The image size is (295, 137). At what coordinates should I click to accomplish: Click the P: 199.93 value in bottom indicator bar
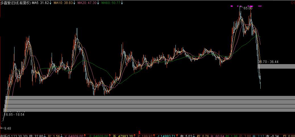point(145,136)
